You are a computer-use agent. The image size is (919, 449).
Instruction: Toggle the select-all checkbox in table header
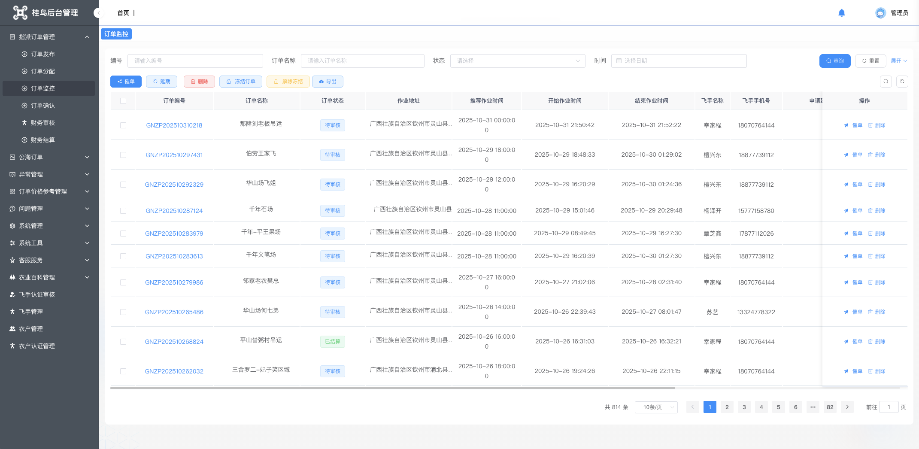[x=123, y=101]
